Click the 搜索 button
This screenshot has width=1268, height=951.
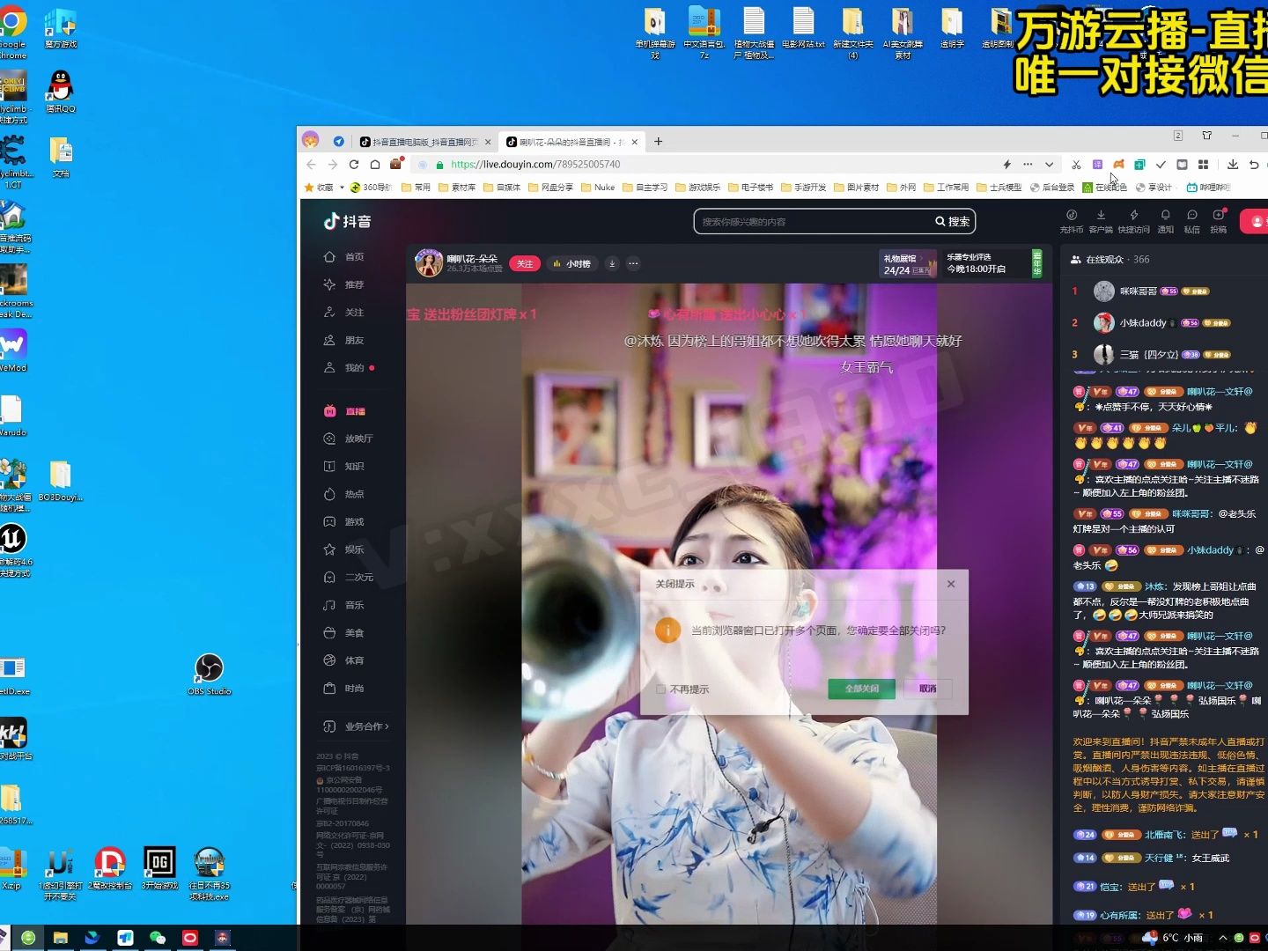[953, 222]
